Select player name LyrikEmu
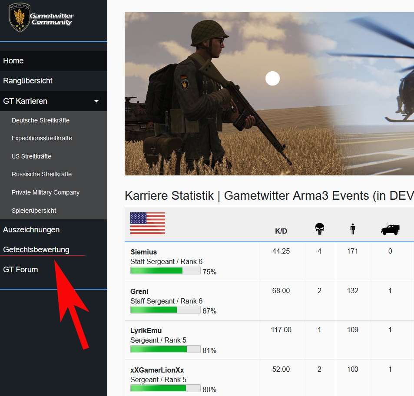Viewport: 414px width, 396px height. pyautogui.click(x=146, y=330)
